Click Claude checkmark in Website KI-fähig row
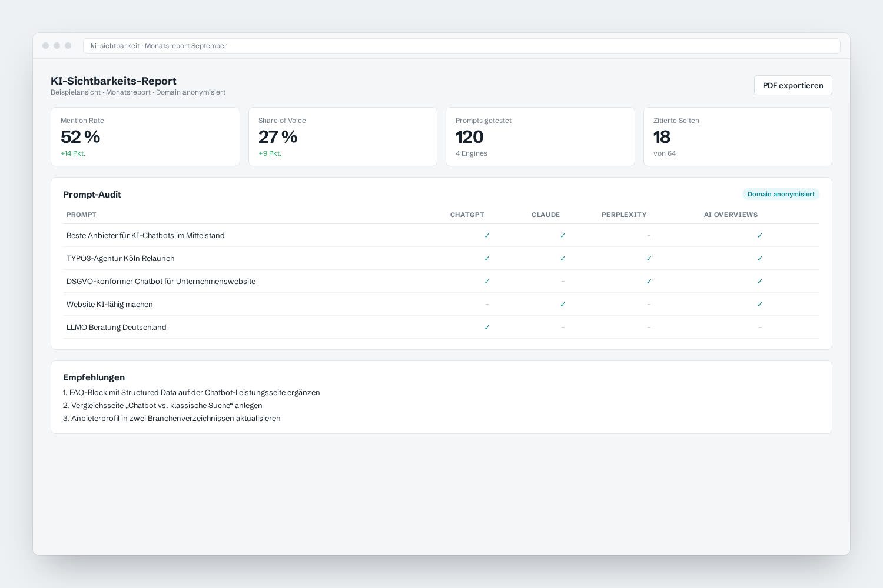Viewport: 883px width, 588px height. pos(563,304)
